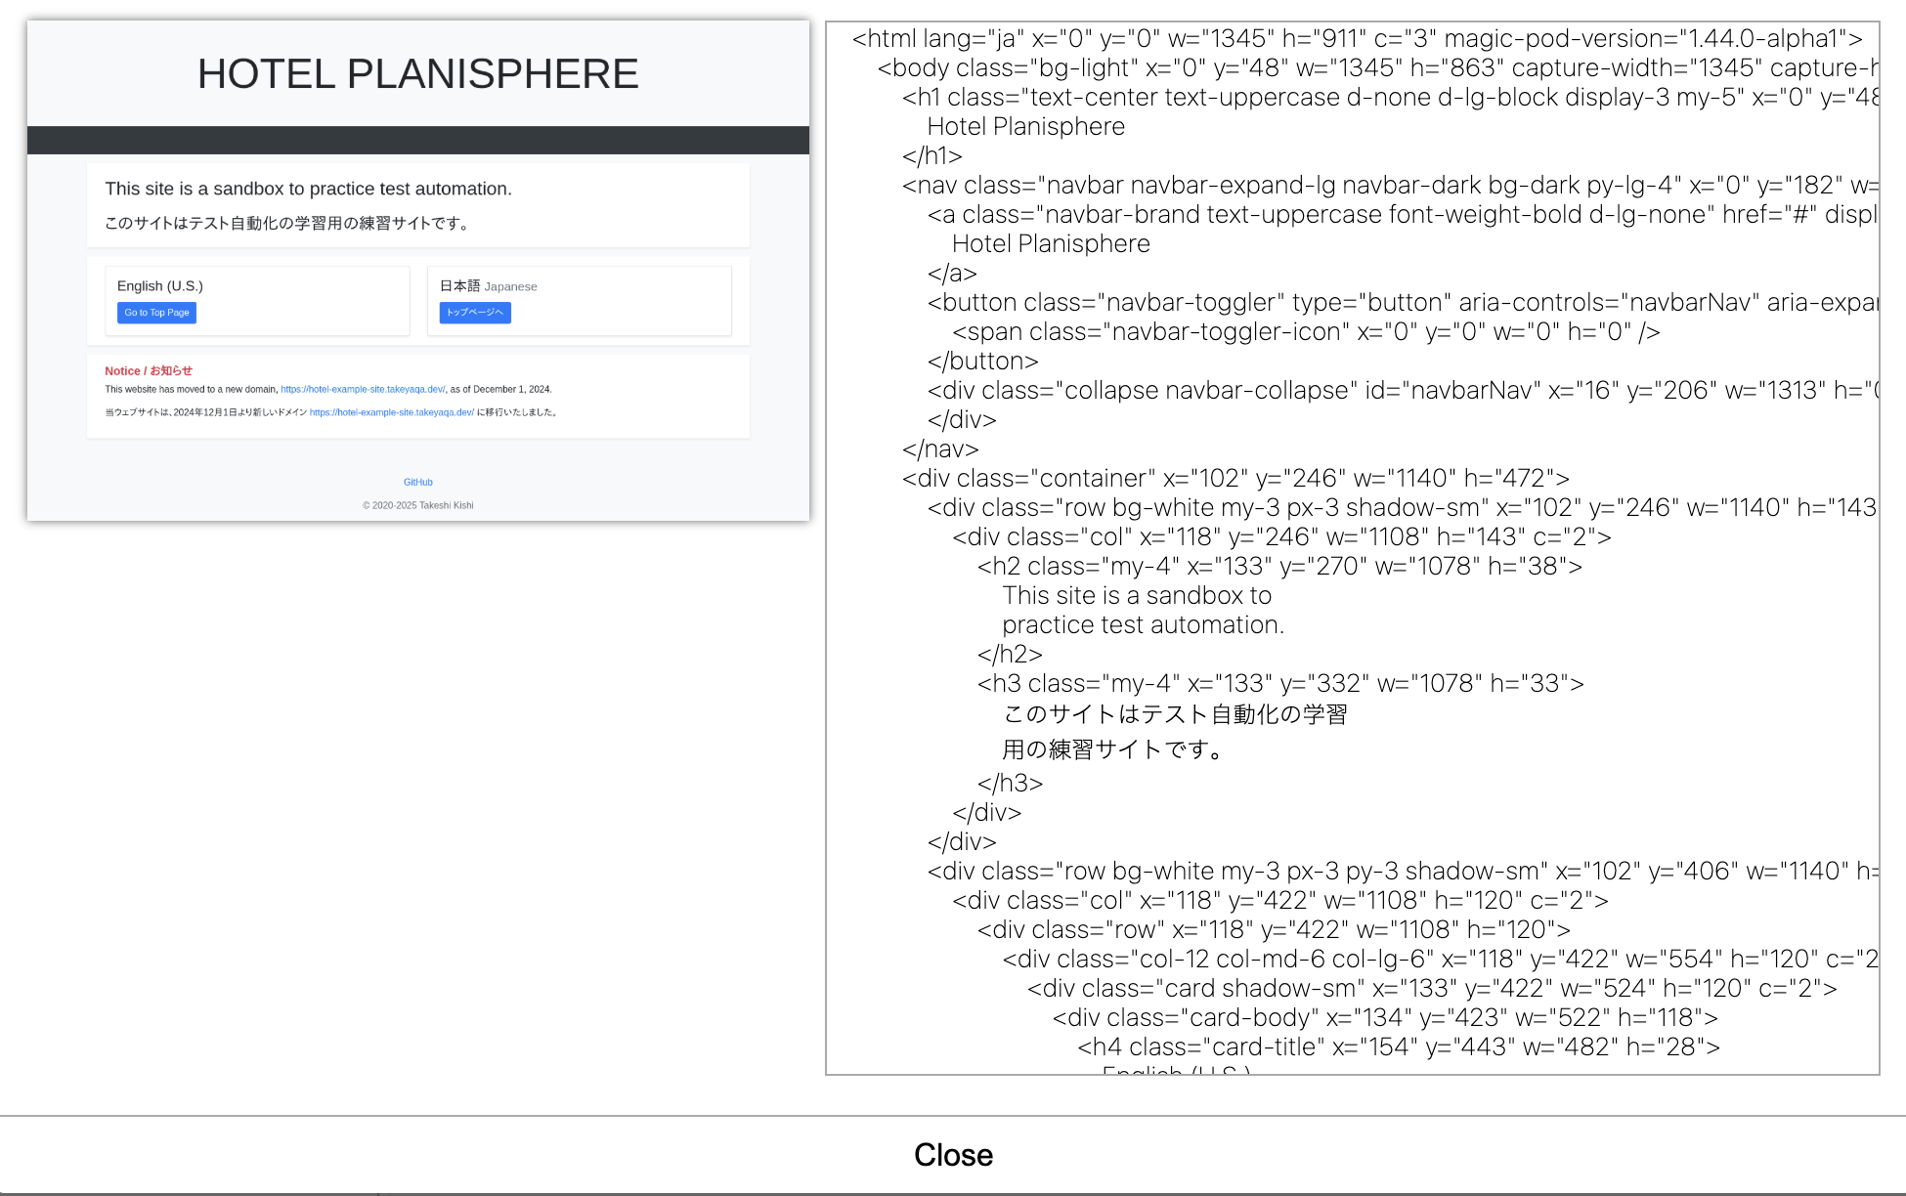1906x1196 pixels.
Task: Select the h1 text-center element line
Action: click(x=1390, y=97)
